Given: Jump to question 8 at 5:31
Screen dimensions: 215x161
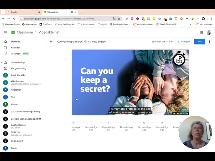Looking at the screenshot, I should click(109, 123).
